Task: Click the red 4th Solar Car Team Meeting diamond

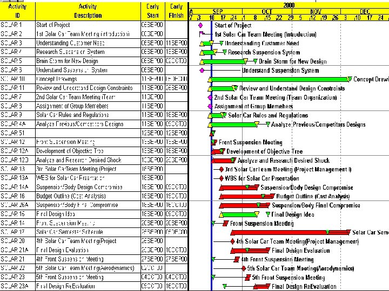Action: click(232, 241)
